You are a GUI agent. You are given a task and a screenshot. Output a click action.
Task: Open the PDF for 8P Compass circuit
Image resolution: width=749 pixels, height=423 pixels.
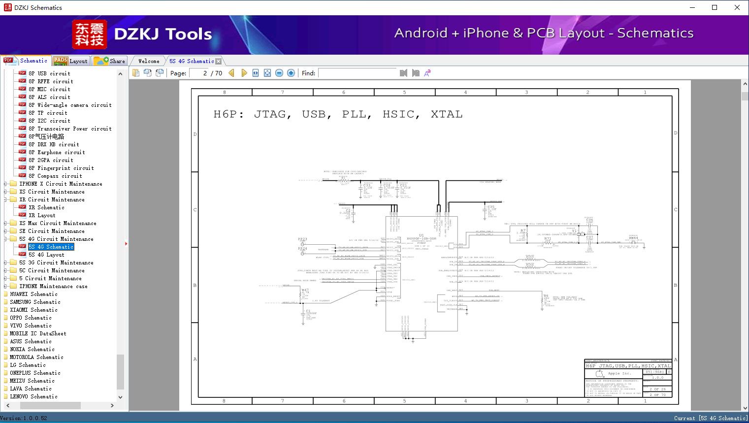57,176
